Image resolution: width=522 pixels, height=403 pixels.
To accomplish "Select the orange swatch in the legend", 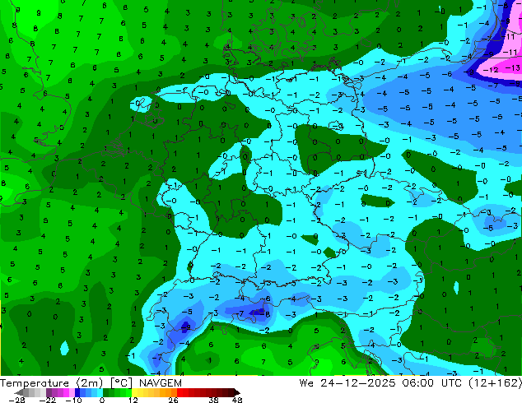I will tap(168, 392).
